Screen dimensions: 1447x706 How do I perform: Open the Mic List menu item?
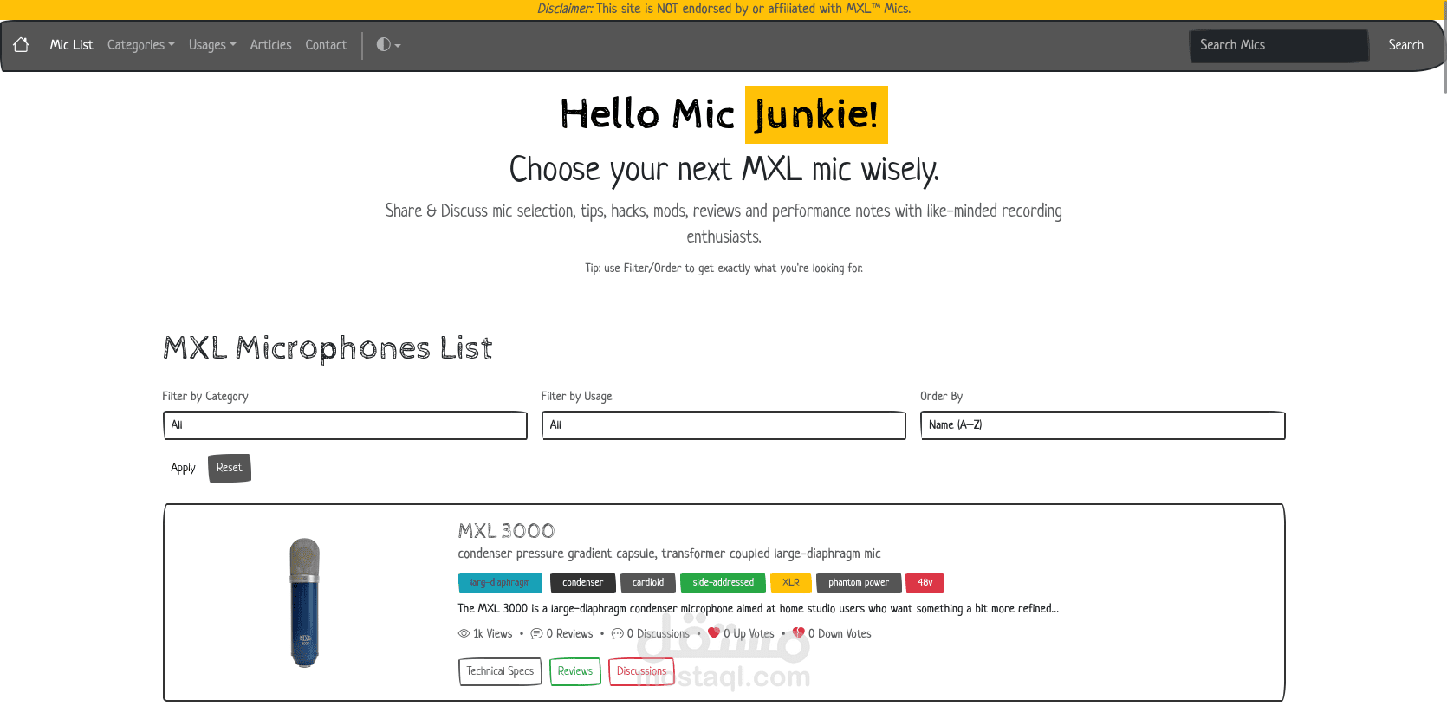coord(71,45)
